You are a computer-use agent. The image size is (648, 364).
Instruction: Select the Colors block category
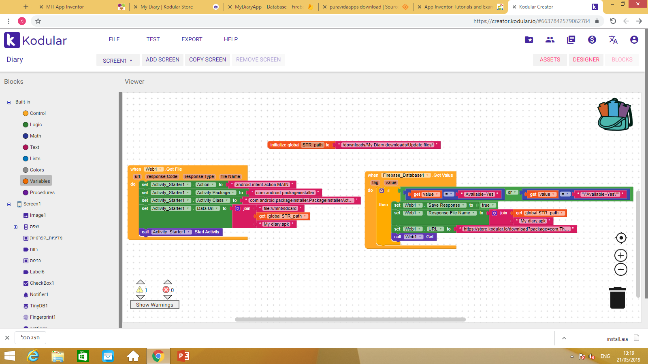point(36,170)
